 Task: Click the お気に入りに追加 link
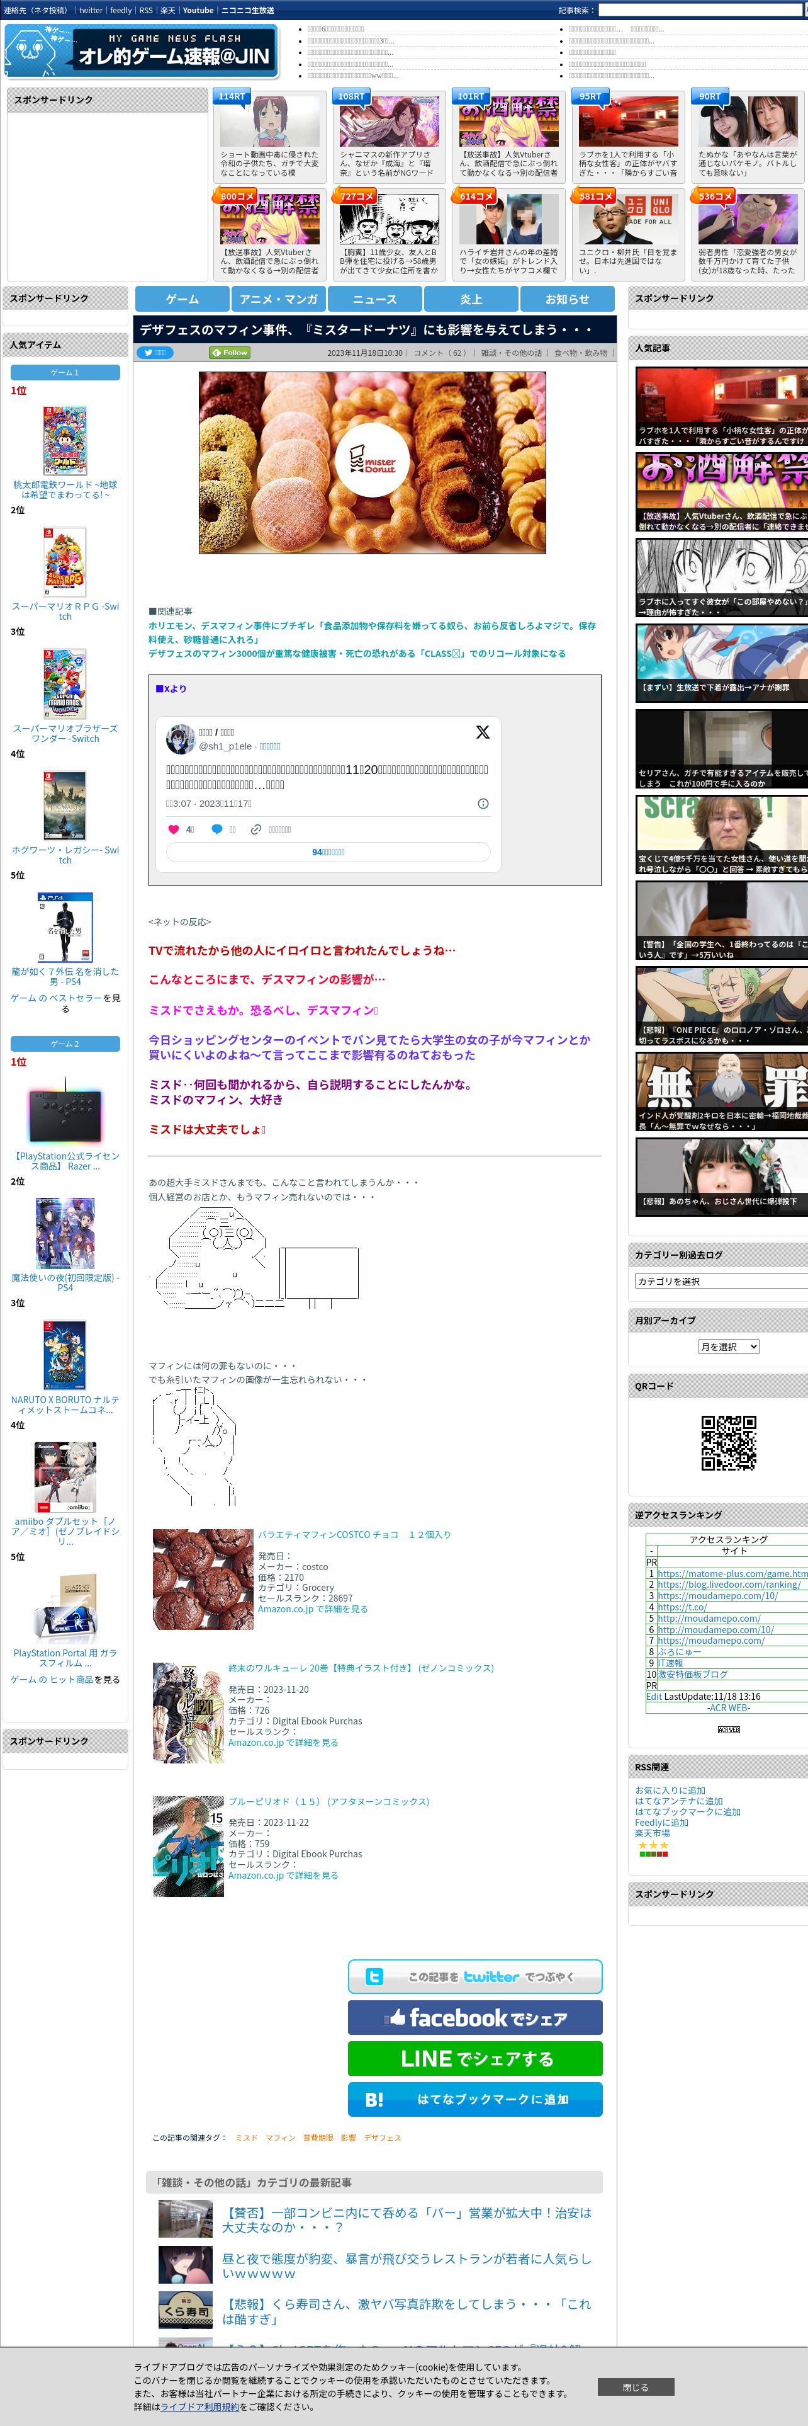670,1791
